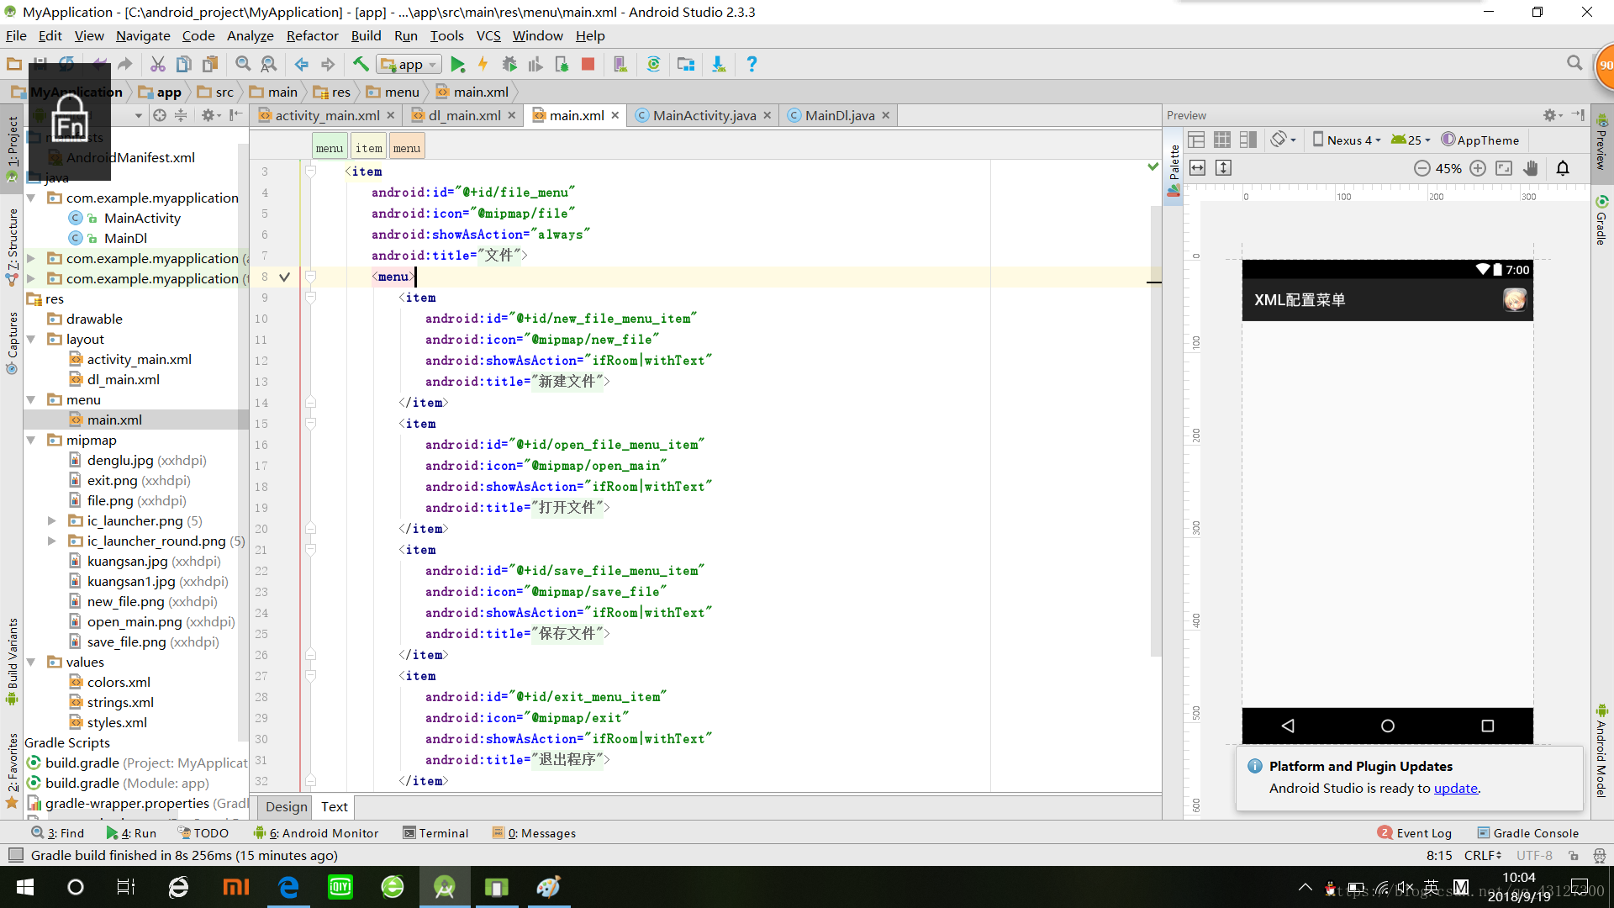Toggle the Structure tool window button
The image size is (1614, 908).
12,246
